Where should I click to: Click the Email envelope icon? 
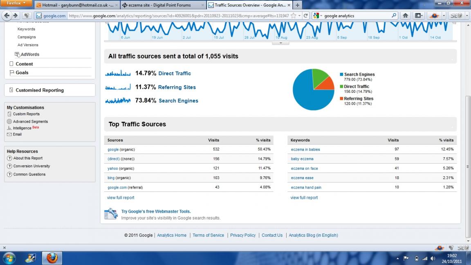[9, 134]
